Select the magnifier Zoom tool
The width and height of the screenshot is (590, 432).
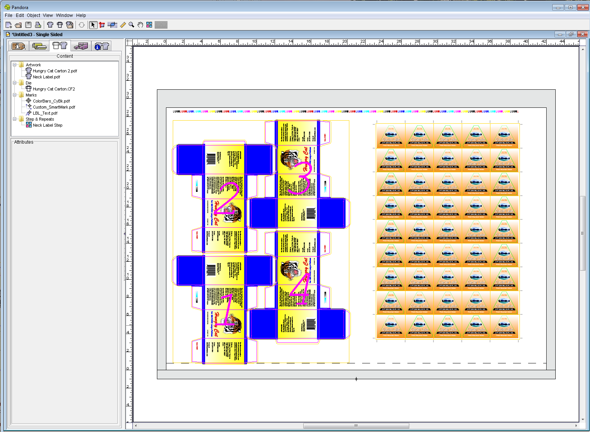(131, 25)
